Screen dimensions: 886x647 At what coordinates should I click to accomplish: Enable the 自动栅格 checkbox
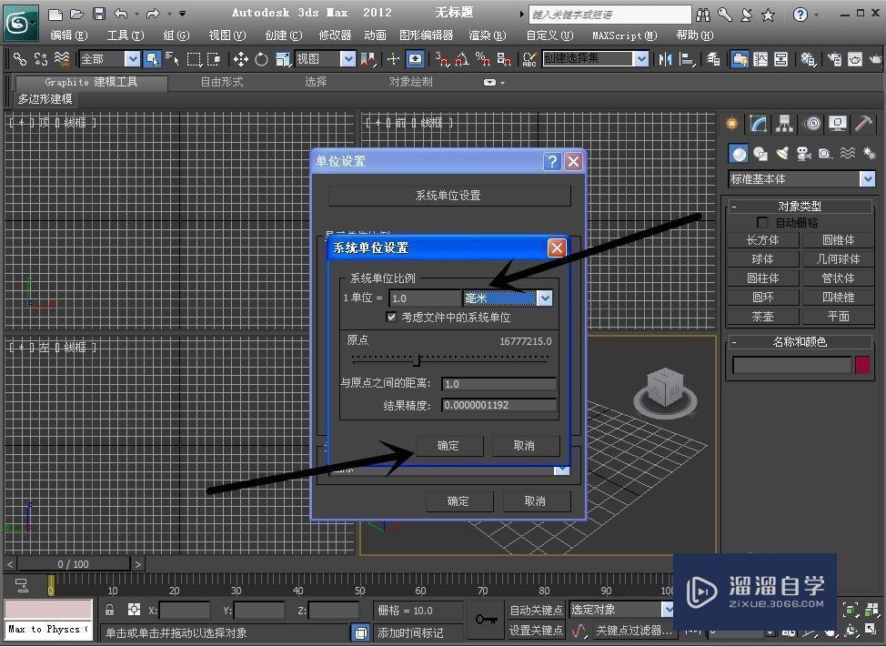pos(762,222)
